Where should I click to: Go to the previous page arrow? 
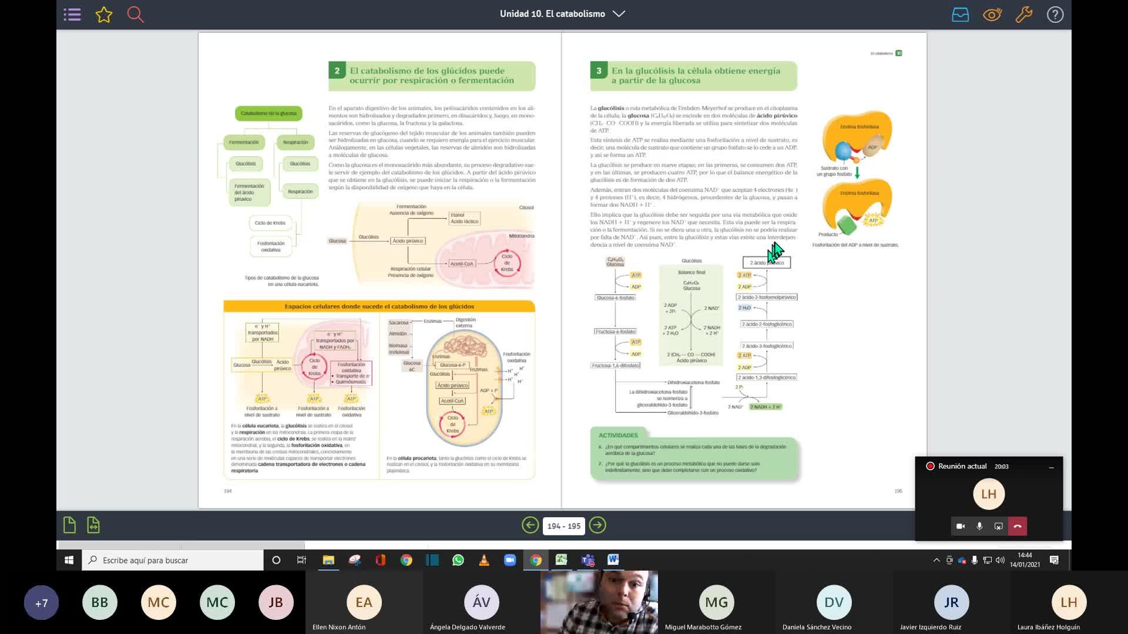click(x=530, y=525)
